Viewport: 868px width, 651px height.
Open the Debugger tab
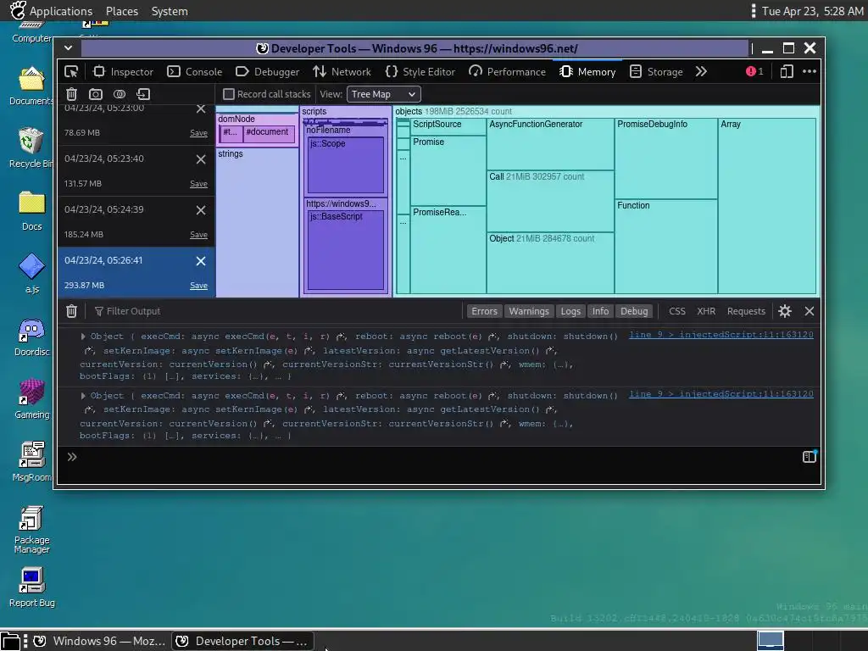(267, 71)
